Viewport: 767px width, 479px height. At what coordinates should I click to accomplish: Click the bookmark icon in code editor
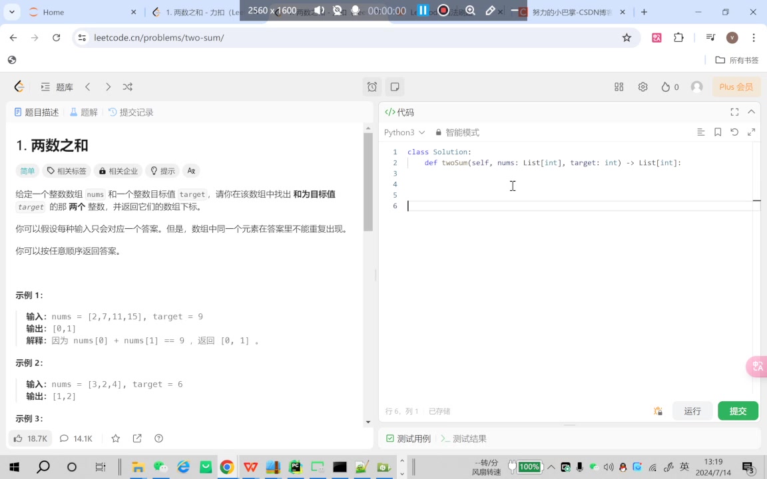pos(718,132)
